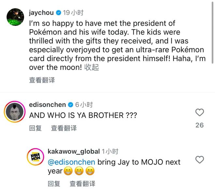This screenshot has height=196, width=215.
Task: Click the @edisonchen mention in the reply
Action: tap(71, 162)
